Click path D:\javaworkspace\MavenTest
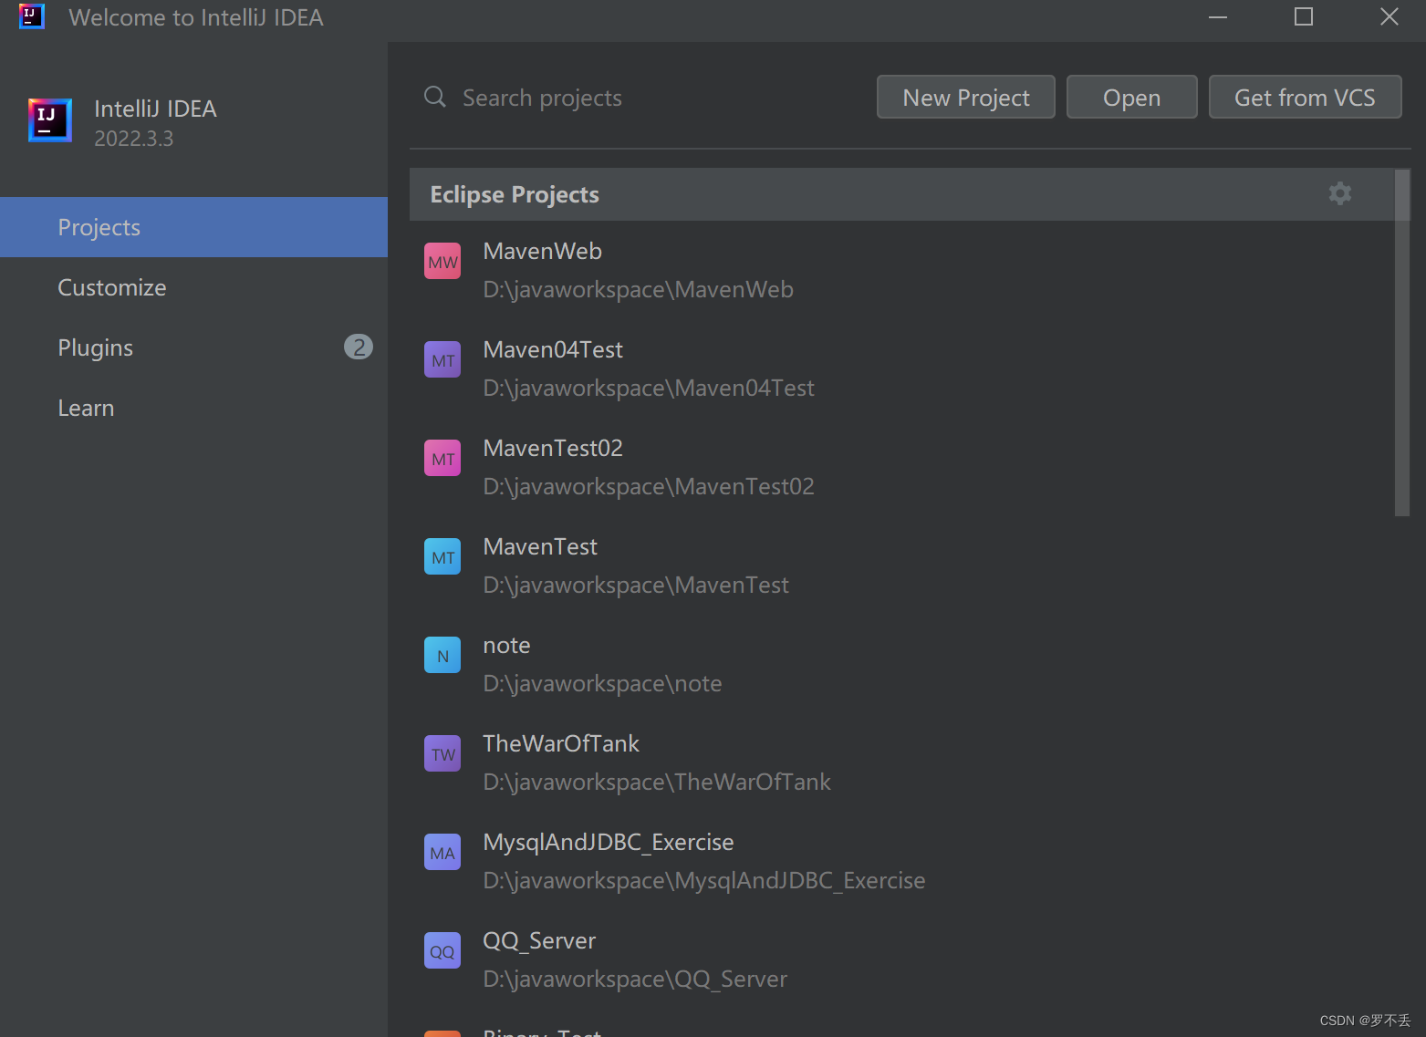The height and width of the screenshot is (1037, 1426). point(636,585)
